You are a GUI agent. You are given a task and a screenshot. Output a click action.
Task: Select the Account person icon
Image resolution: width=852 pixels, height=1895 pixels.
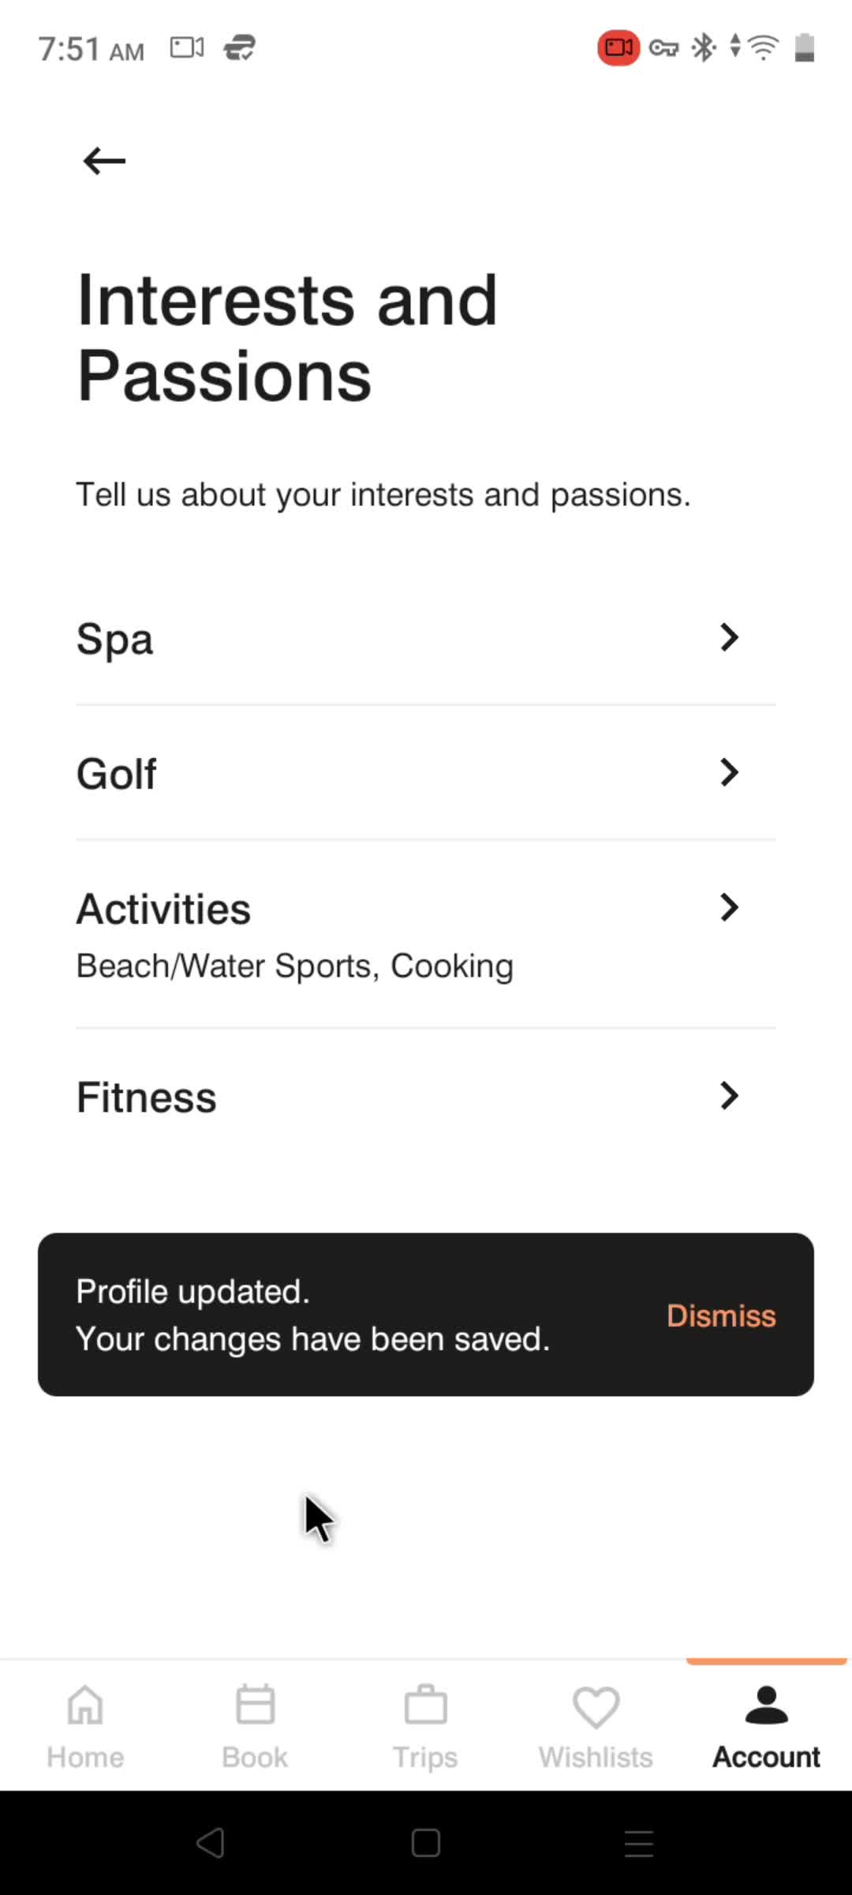point(766,1705)
